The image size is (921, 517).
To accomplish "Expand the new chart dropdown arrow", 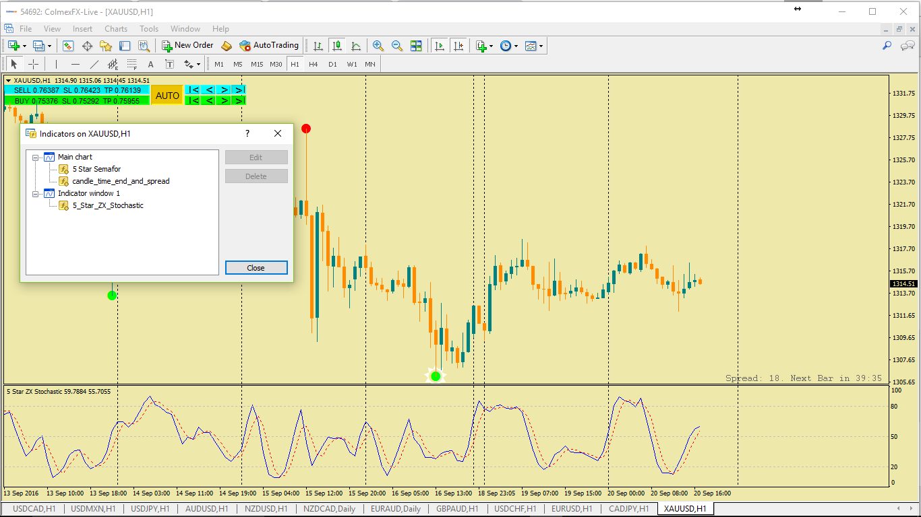I will click(24, 46).
